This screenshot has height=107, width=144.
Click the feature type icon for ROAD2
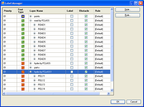[23, 29]
